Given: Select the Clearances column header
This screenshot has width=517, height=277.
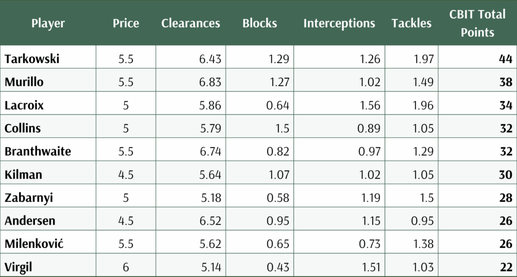Looking at the screenshot, I should click(x=190, y=23).
